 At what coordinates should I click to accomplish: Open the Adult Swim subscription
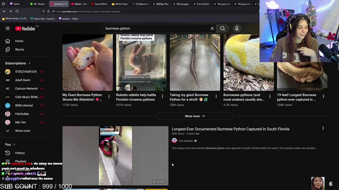[x=25, y=80]
